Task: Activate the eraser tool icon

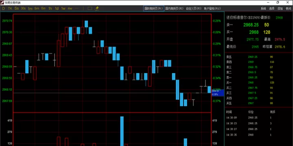Action: (x=96, y=9)
